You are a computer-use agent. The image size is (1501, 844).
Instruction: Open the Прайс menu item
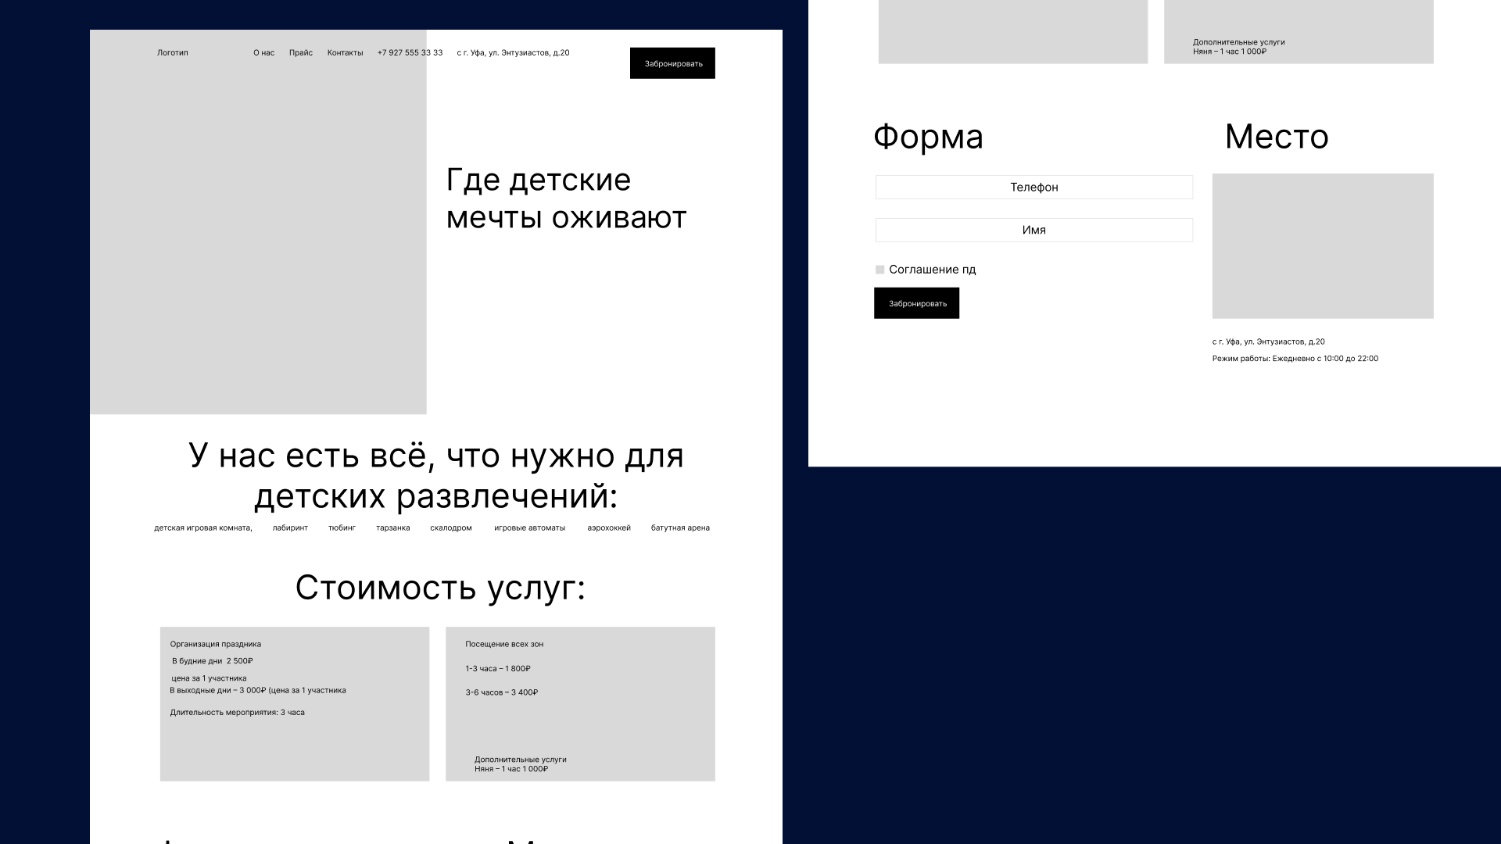300,53
